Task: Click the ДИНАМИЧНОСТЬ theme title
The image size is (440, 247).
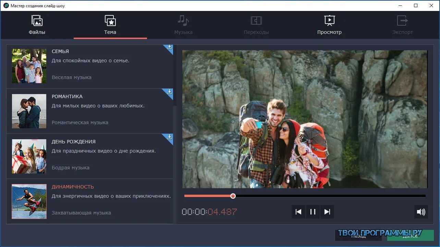Action: point(73,187)
